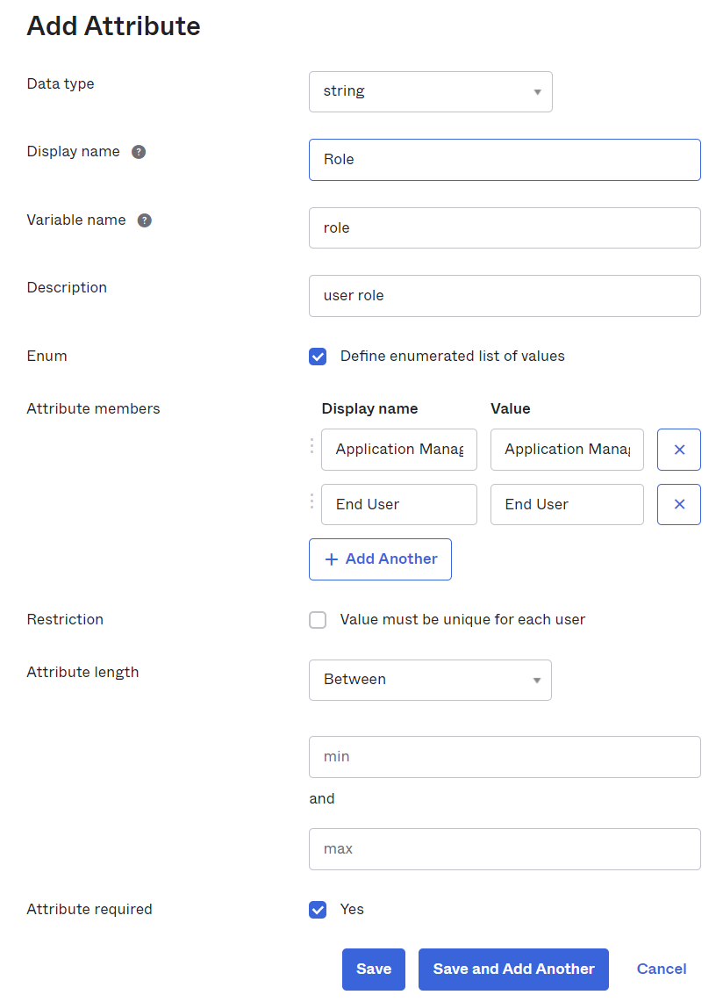716x1002 pixels.
Task: Click the drag handle beside End User row
Action: (311, 501)
